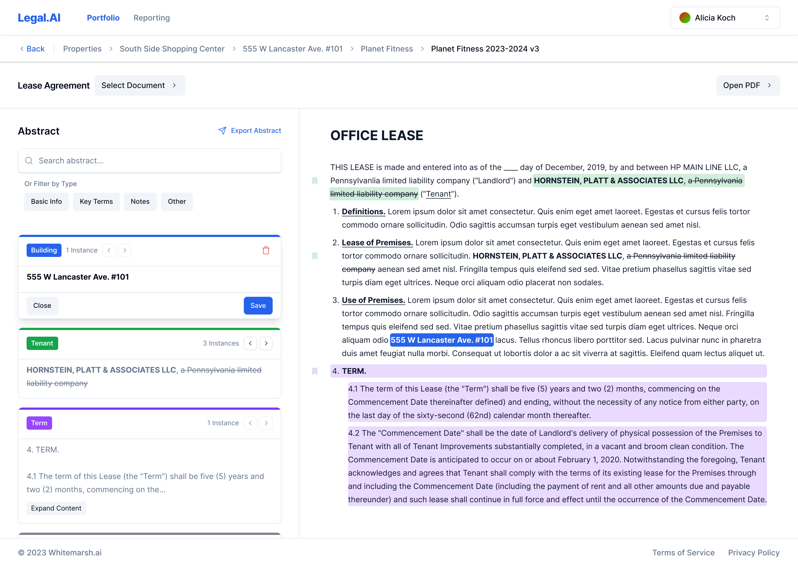This screenshot has width=798, height=567.
Task: Filter by Basic Info type
Action: tap(47, 202)
